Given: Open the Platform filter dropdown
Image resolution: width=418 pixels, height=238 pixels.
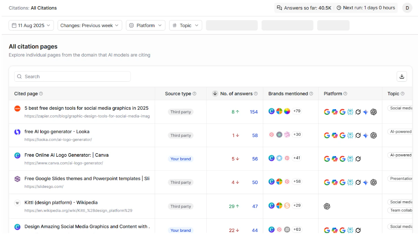Looking at the screenshot, I should click(145, 25).
